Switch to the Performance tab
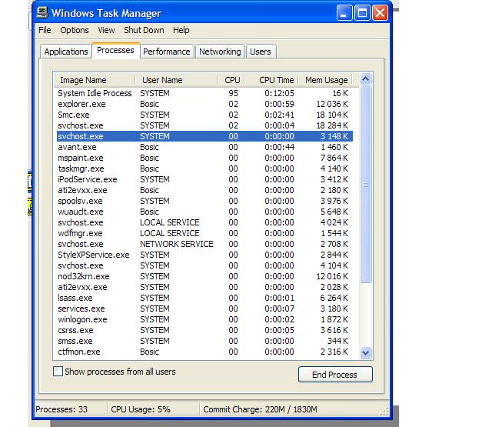The width and height of the screenshot is (492, 427). (167, 52)
